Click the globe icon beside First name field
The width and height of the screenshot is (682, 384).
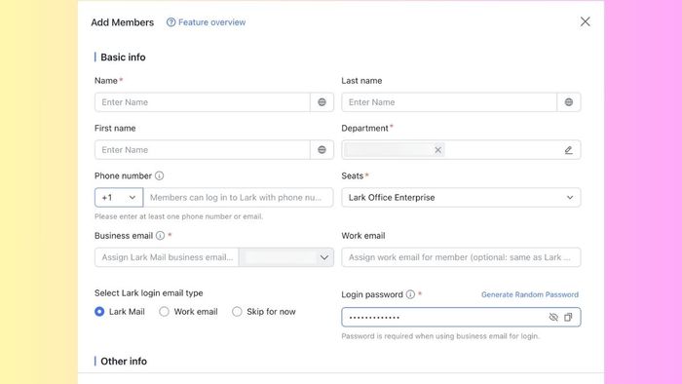pos(322,149)
